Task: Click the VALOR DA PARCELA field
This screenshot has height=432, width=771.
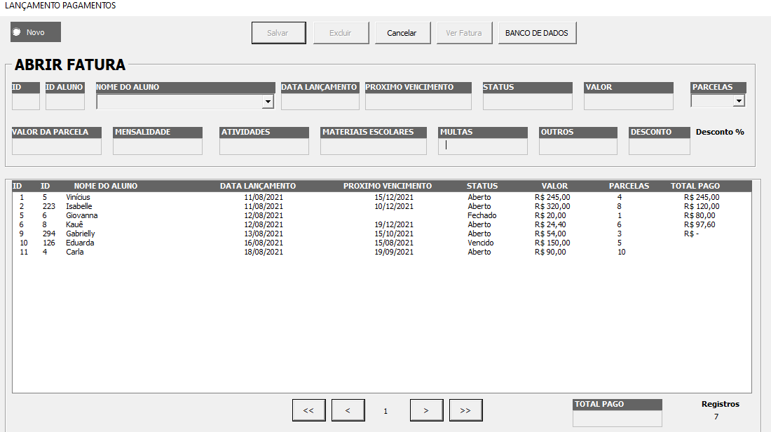Action: [57, 147]
